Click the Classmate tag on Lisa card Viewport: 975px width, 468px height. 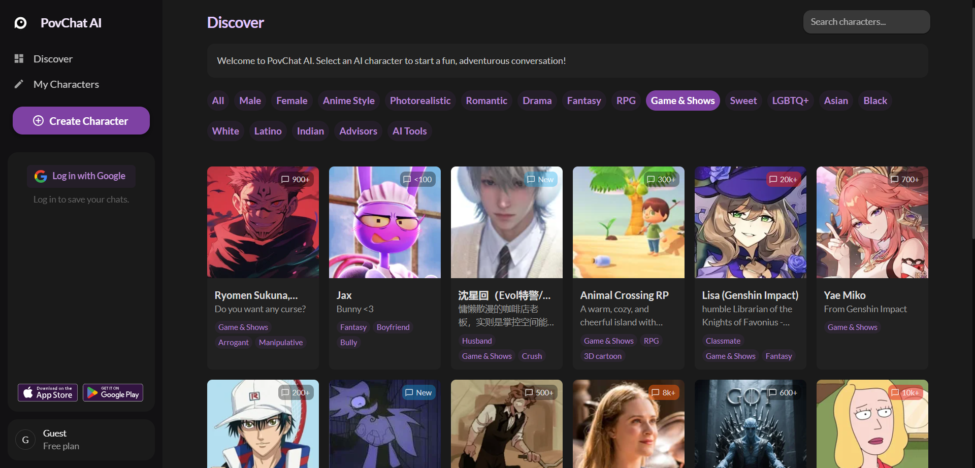(x=723, y=341)
